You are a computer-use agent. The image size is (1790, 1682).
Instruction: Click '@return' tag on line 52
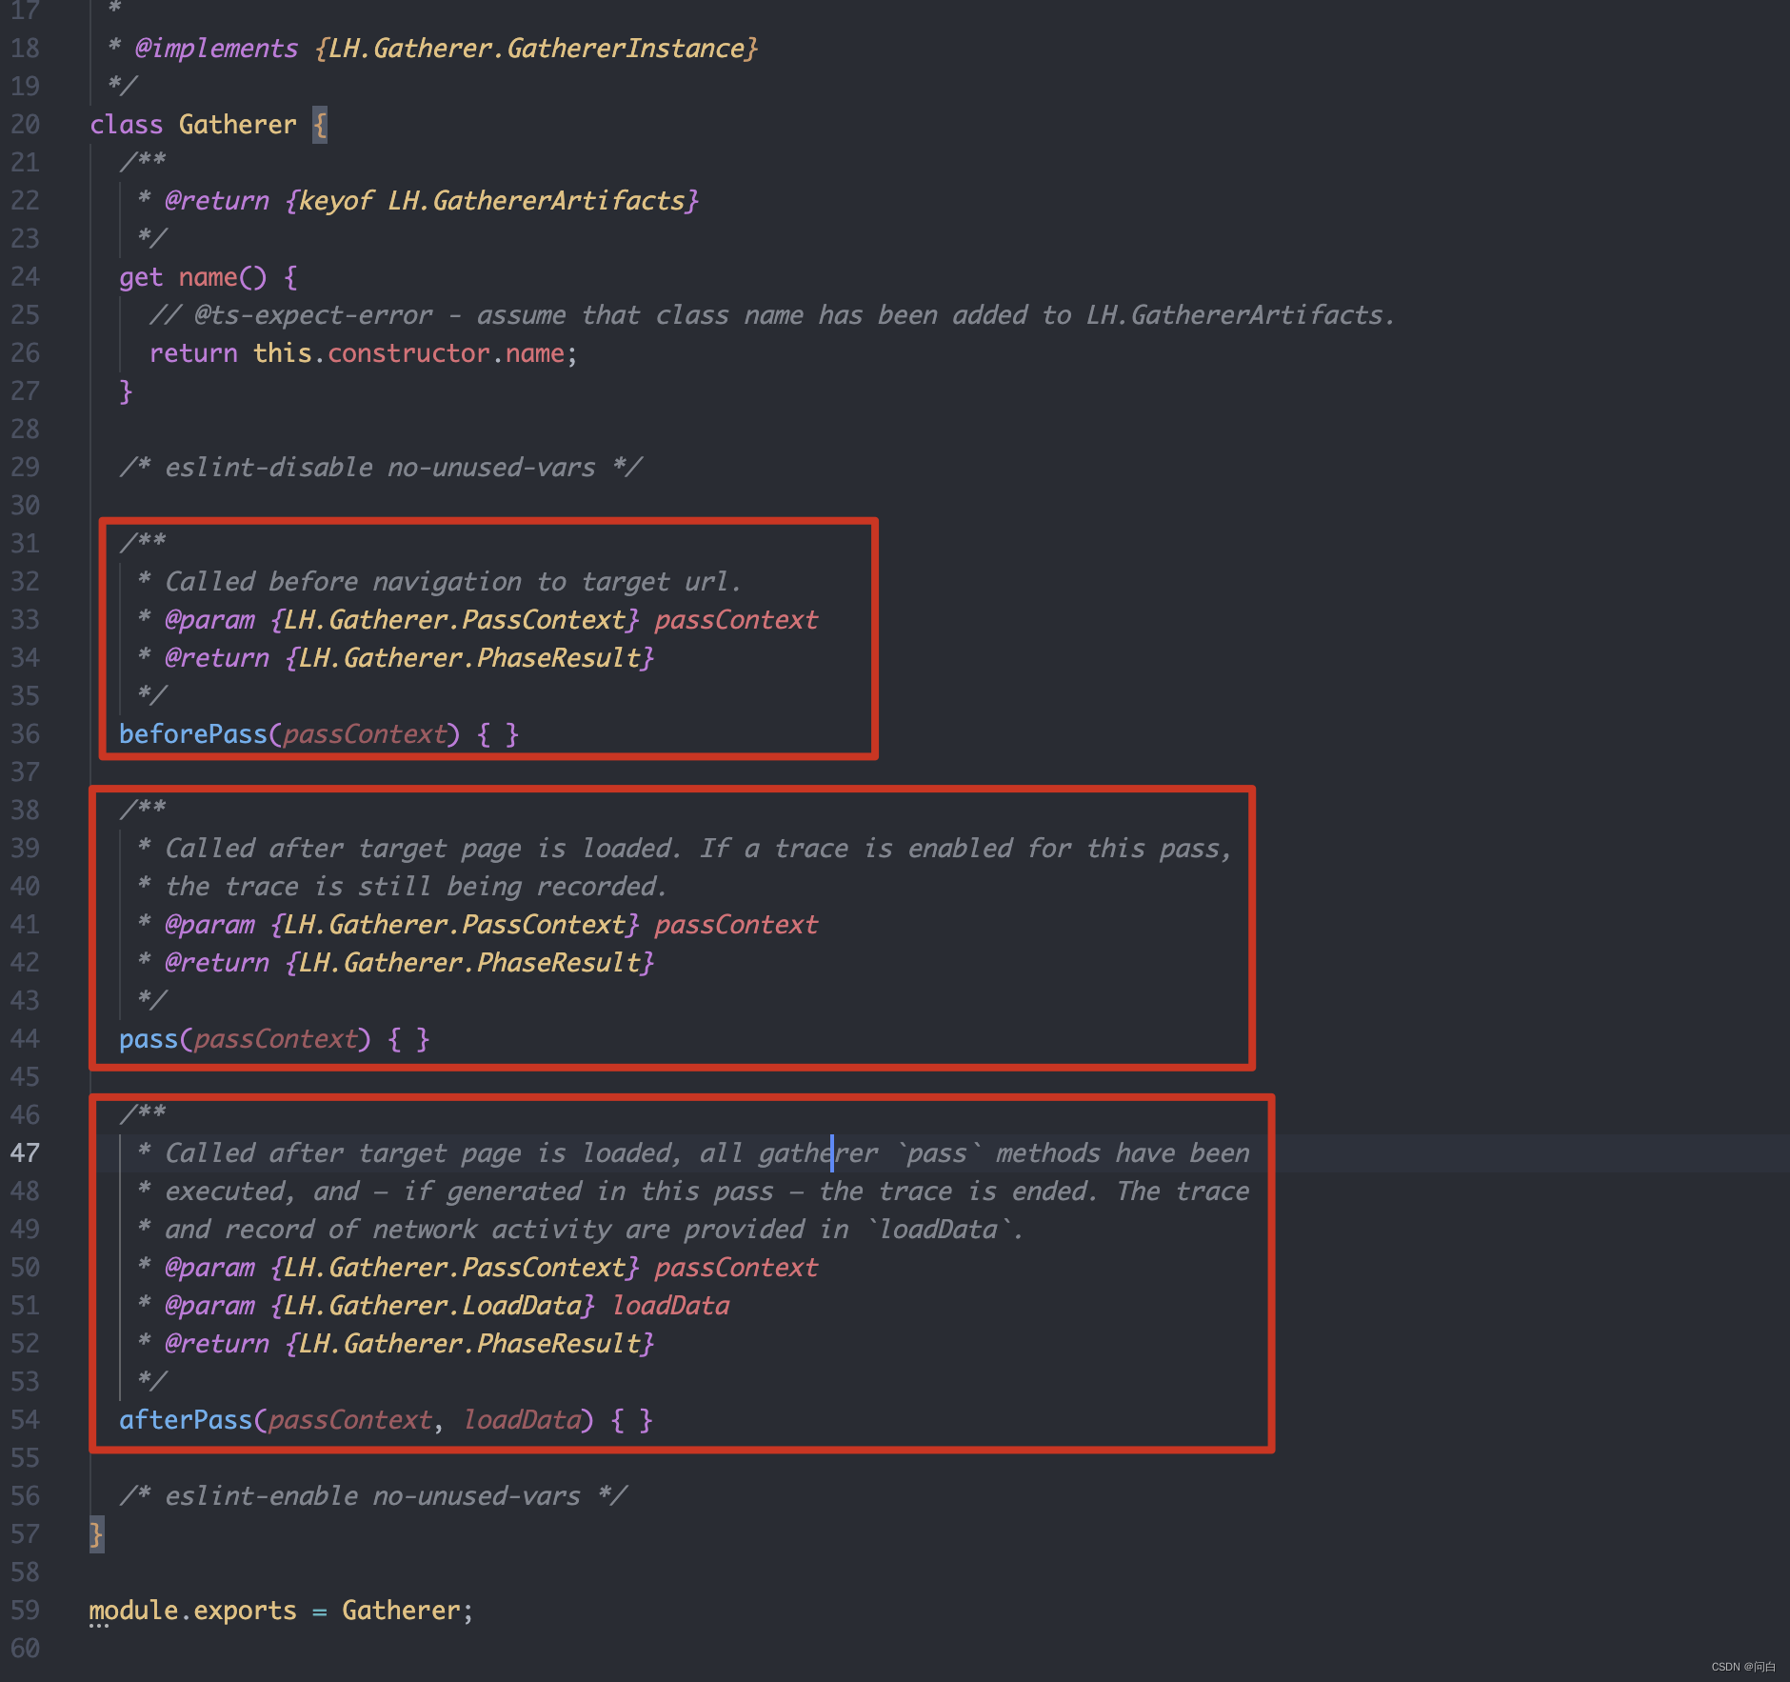217,1344
